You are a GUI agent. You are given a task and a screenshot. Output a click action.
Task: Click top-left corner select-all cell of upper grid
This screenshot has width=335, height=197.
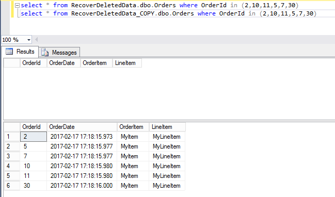click(x=12, y=63)
